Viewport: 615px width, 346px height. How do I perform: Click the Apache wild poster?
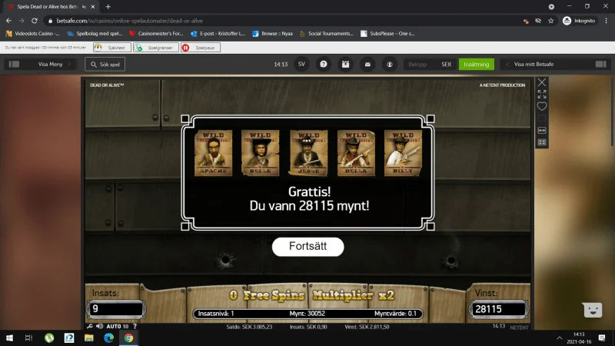click(214, 153)
